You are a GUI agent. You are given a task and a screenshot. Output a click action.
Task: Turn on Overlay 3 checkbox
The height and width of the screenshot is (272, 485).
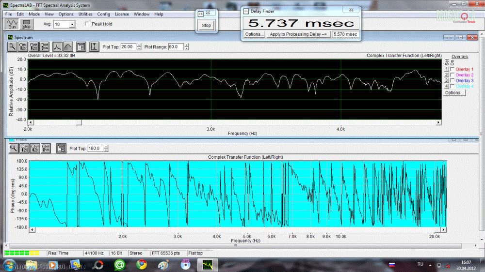(x=452, y=80)
